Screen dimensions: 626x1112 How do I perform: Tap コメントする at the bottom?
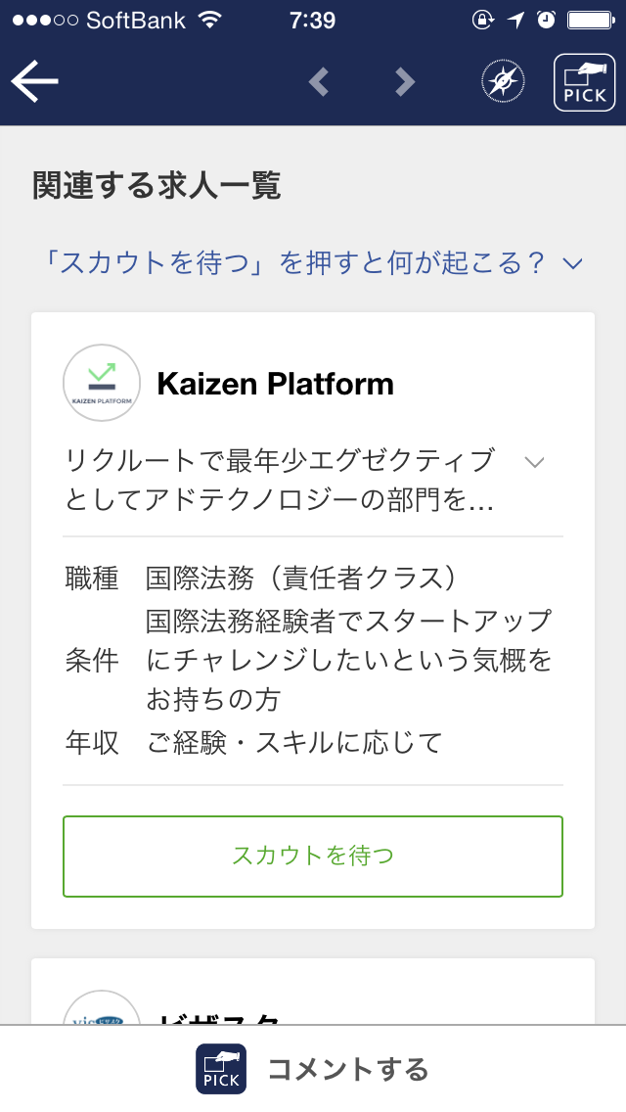point(348,1069)
